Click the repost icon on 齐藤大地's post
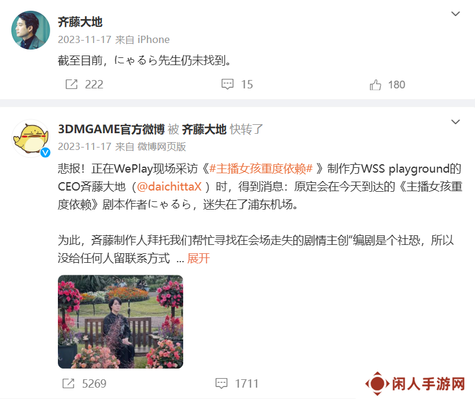The height and width of the screenshot is (399, 475). tap(72, 84)
